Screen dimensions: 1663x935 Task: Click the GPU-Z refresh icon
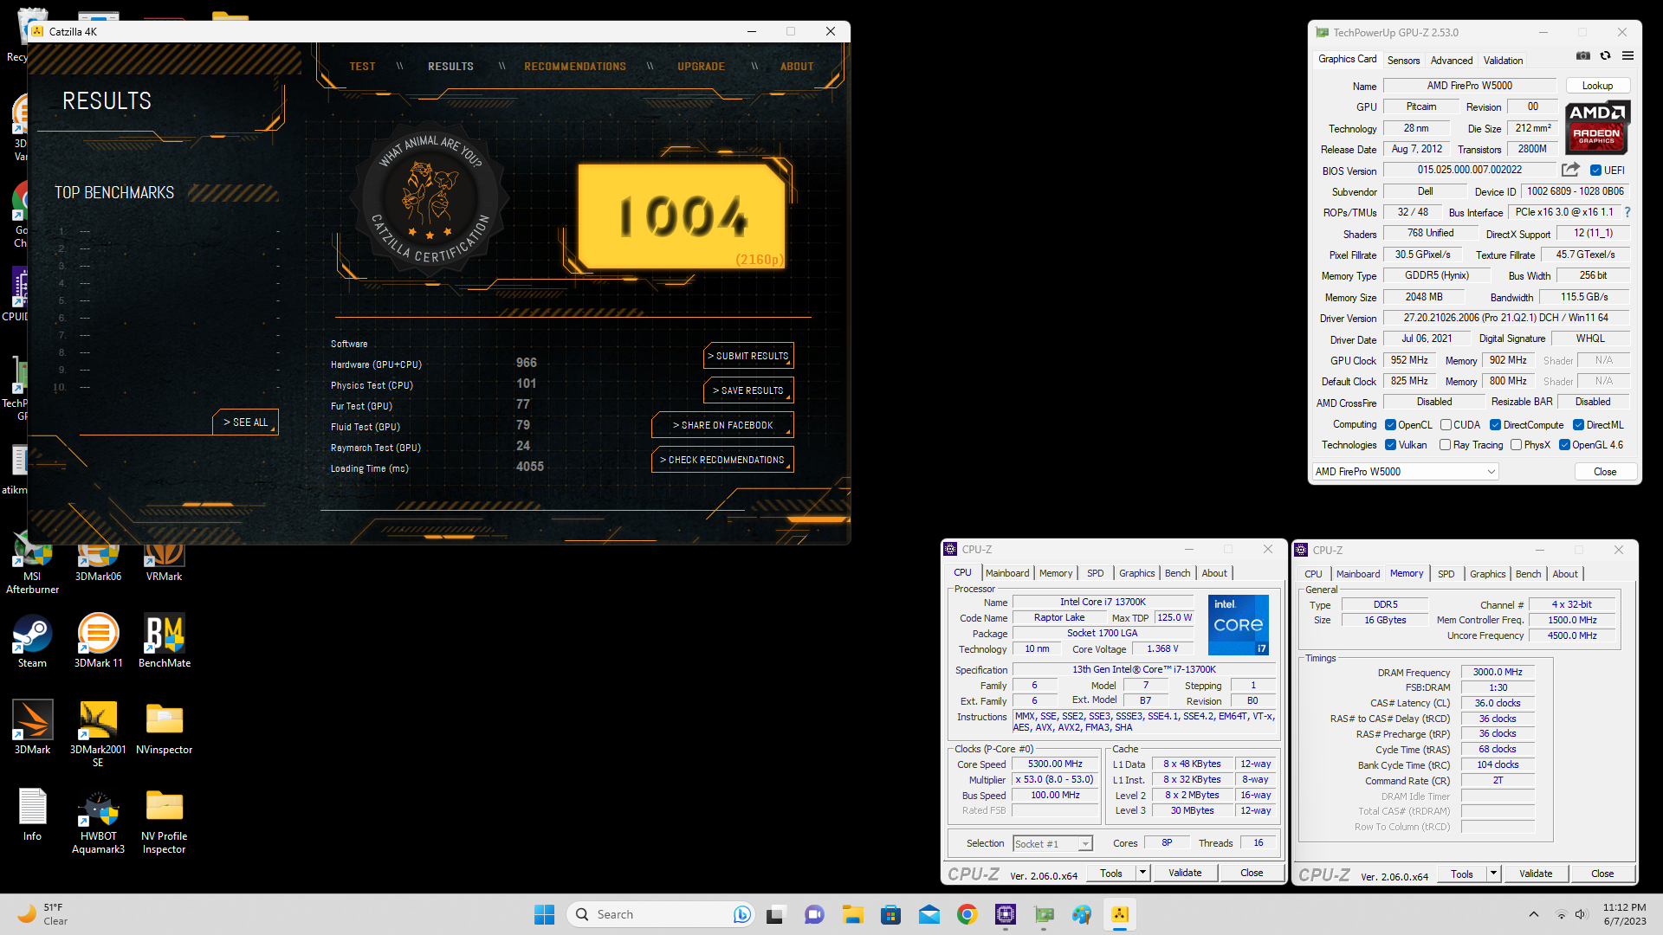point(1605,55)
